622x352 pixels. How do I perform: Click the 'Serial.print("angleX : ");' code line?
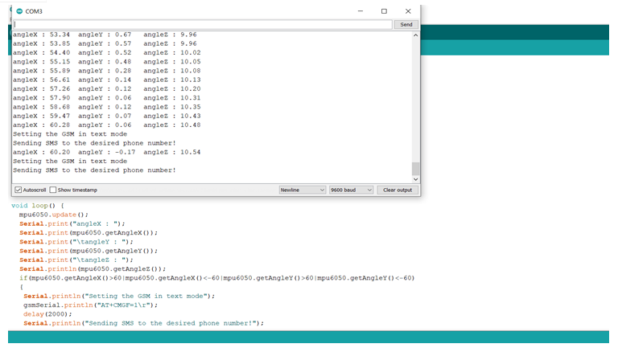pyautogui.click(x=72, y=223)
